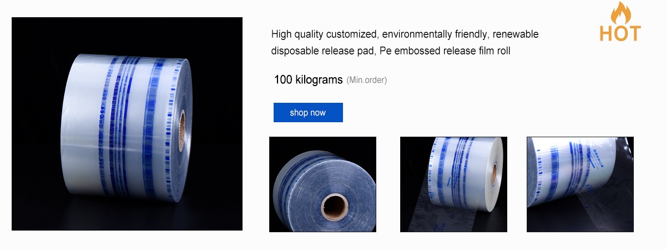Click the orange HOT badge text
The image size is (666, 250).
[620, 33]
